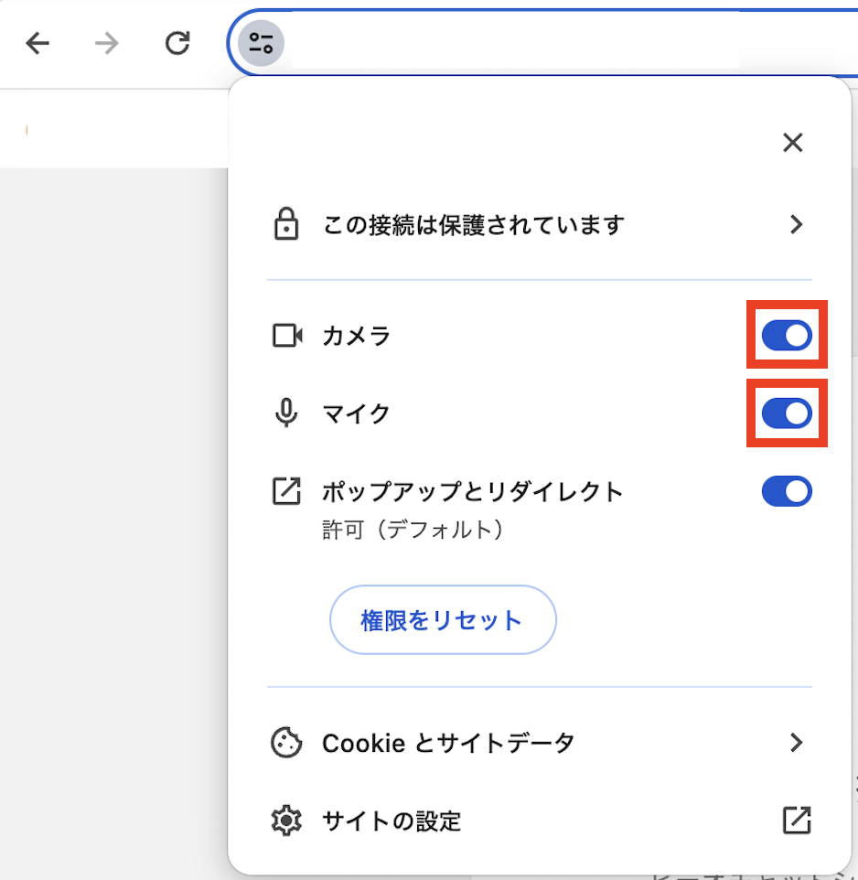Click the forward navigation arrow
The height and width of the screenshot is (880, 858).
[107, 43]
